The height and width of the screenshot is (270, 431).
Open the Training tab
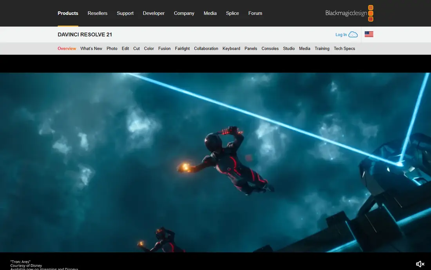pos(322,48)
